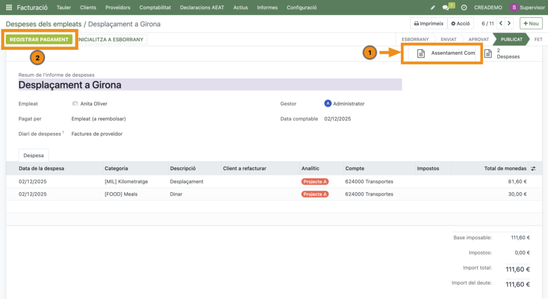
Task: Go to next record arrow
Action: pos(509,24)
